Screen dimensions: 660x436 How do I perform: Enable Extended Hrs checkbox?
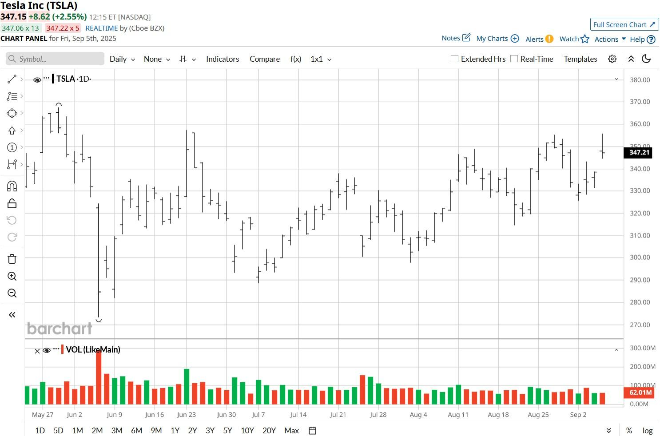pyautogui.click(x=454, y=59)
